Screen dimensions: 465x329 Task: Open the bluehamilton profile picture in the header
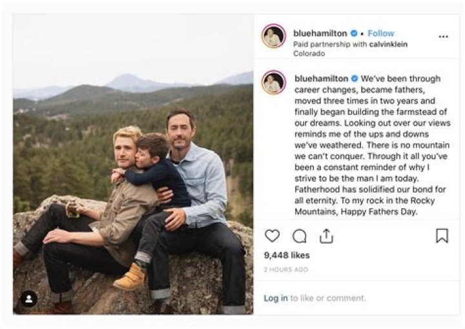(x=273, y=36)
